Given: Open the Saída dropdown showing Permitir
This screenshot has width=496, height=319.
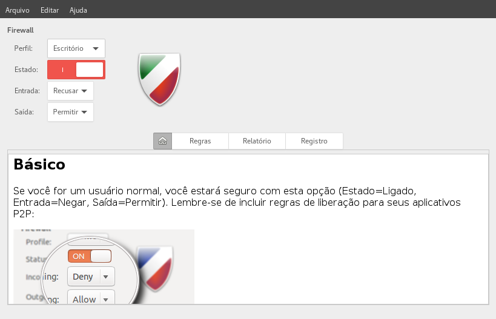Looking at the screenshot, I should [x=70, y=112].
